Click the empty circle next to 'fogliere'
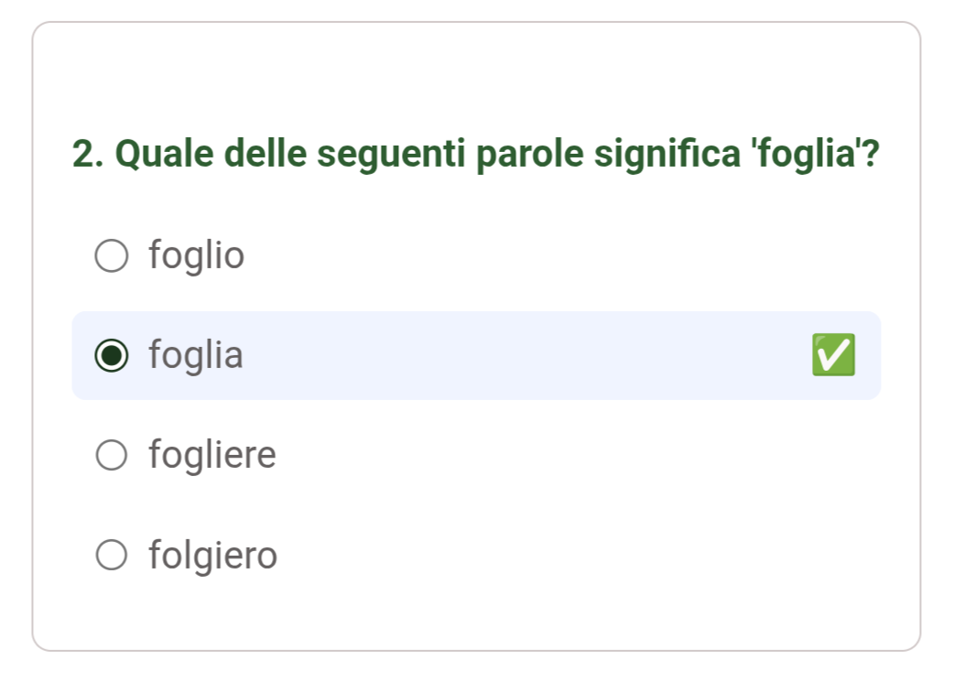The height and width of the screenshot is (682, 954). click(x=112, y=454)
